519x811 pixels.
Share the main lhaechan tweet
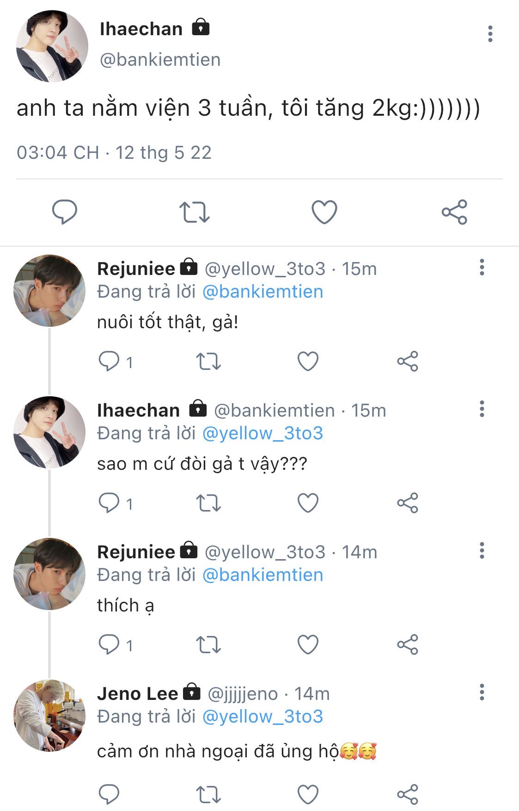(454, 212)
